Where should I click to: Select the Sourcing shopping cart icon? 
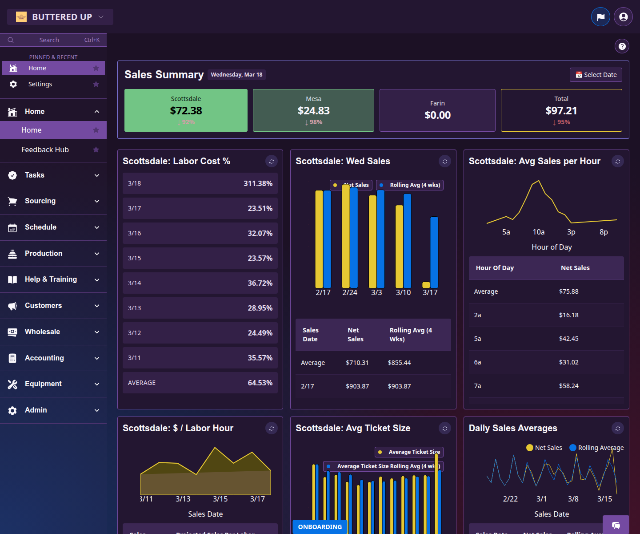click(13, 201)
